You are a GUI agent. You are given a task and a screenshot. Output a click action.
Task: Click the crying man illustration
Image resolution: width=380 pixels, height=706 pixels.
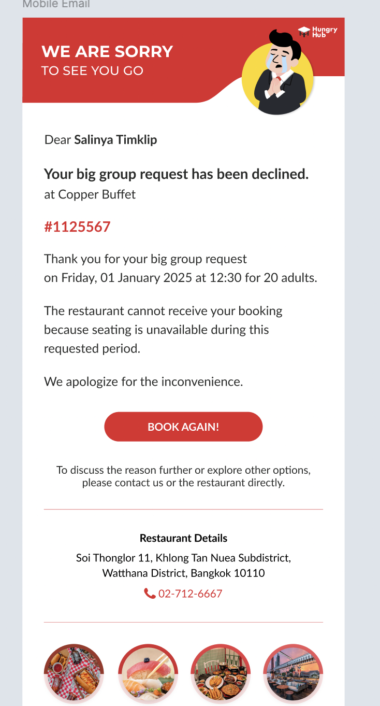tap(278, 73)
